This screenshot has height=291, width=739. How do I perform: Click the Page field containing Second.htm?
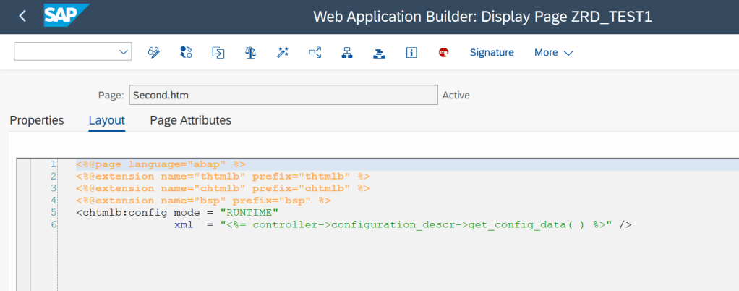coord(283,95)
